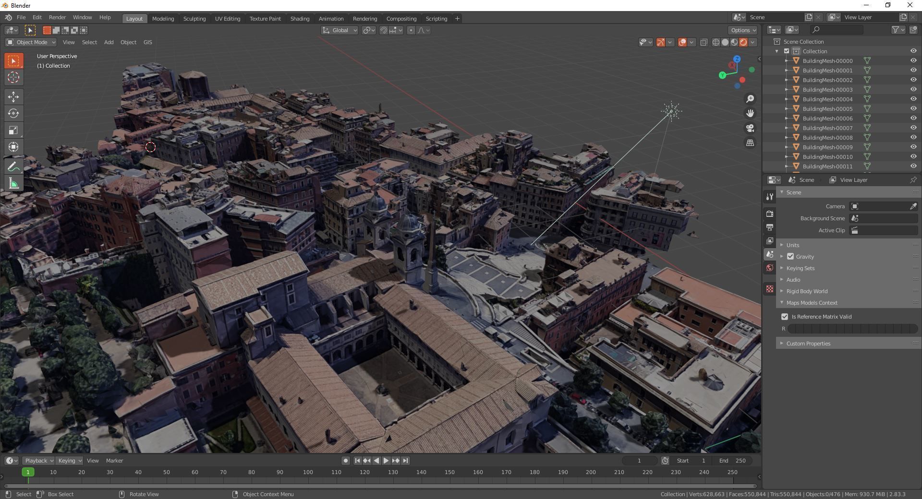The height and width of the screenshot is (499, 922).
Task: Toggle the camera view icon
Action: point(750,128)
